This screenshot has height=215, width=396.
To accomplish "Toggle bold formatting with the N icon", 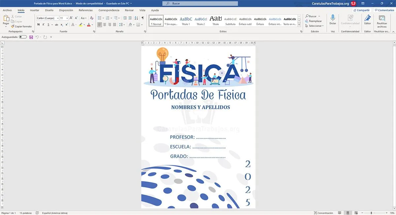I will tap(38, 24).
